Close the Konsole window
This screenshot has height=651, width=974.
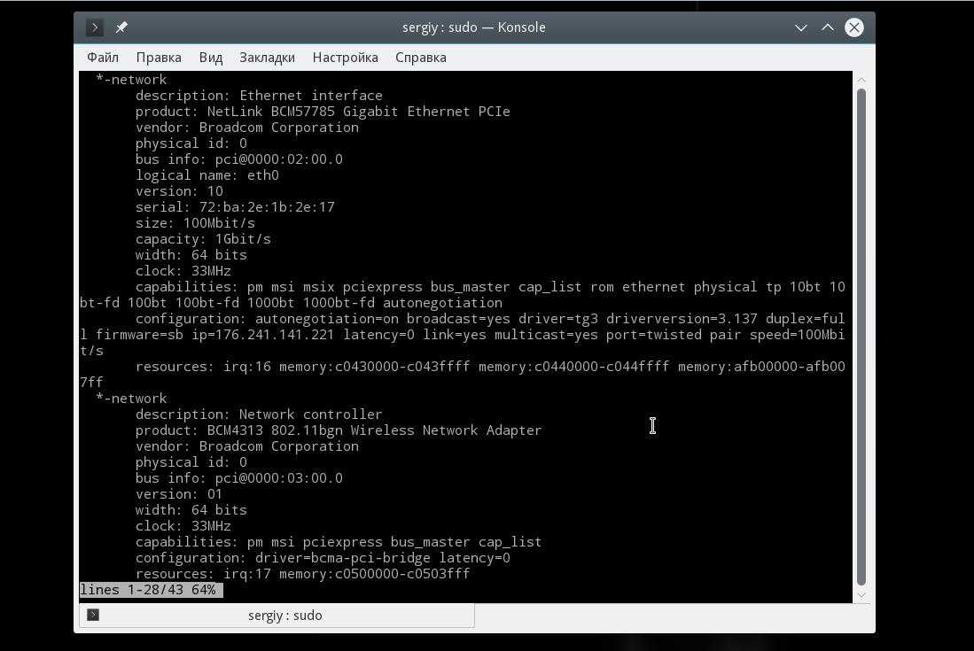pyautogui.click(x=854, y=27)
